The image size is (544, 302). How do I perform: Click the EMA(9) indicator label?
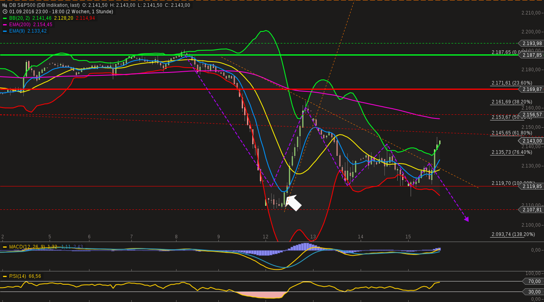[x=17, y=31]
